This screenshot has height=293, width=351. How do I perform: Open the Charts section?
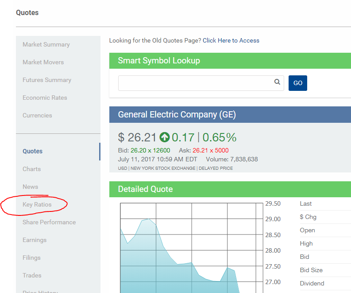(31, 169)
